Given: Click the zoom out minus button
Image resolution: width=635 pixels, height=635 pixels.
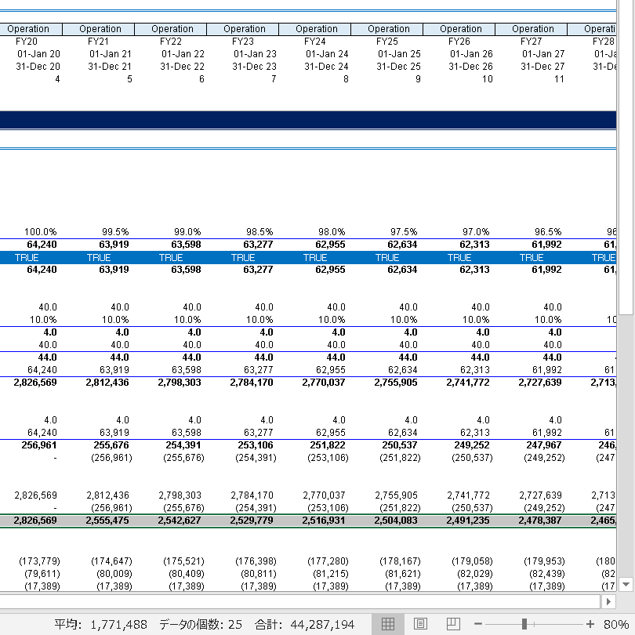Looking at the screenshot, I should [478, 624].
